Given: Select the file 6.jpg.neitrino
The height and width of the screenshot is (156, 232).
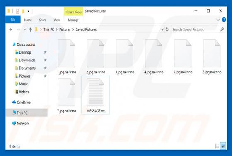Looking at the screenshot, I should (212, 57).
